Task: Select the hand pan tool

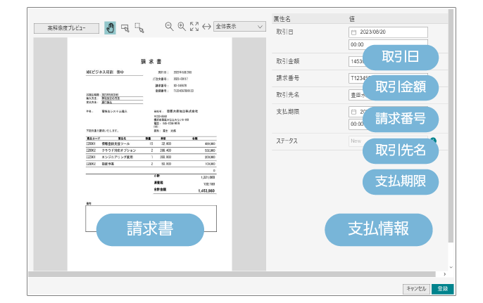Action: 110,27
